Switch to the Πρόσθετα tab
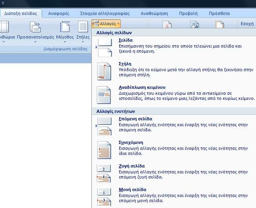The width and height of the screenshot is (256, 208). coord(219,13)
